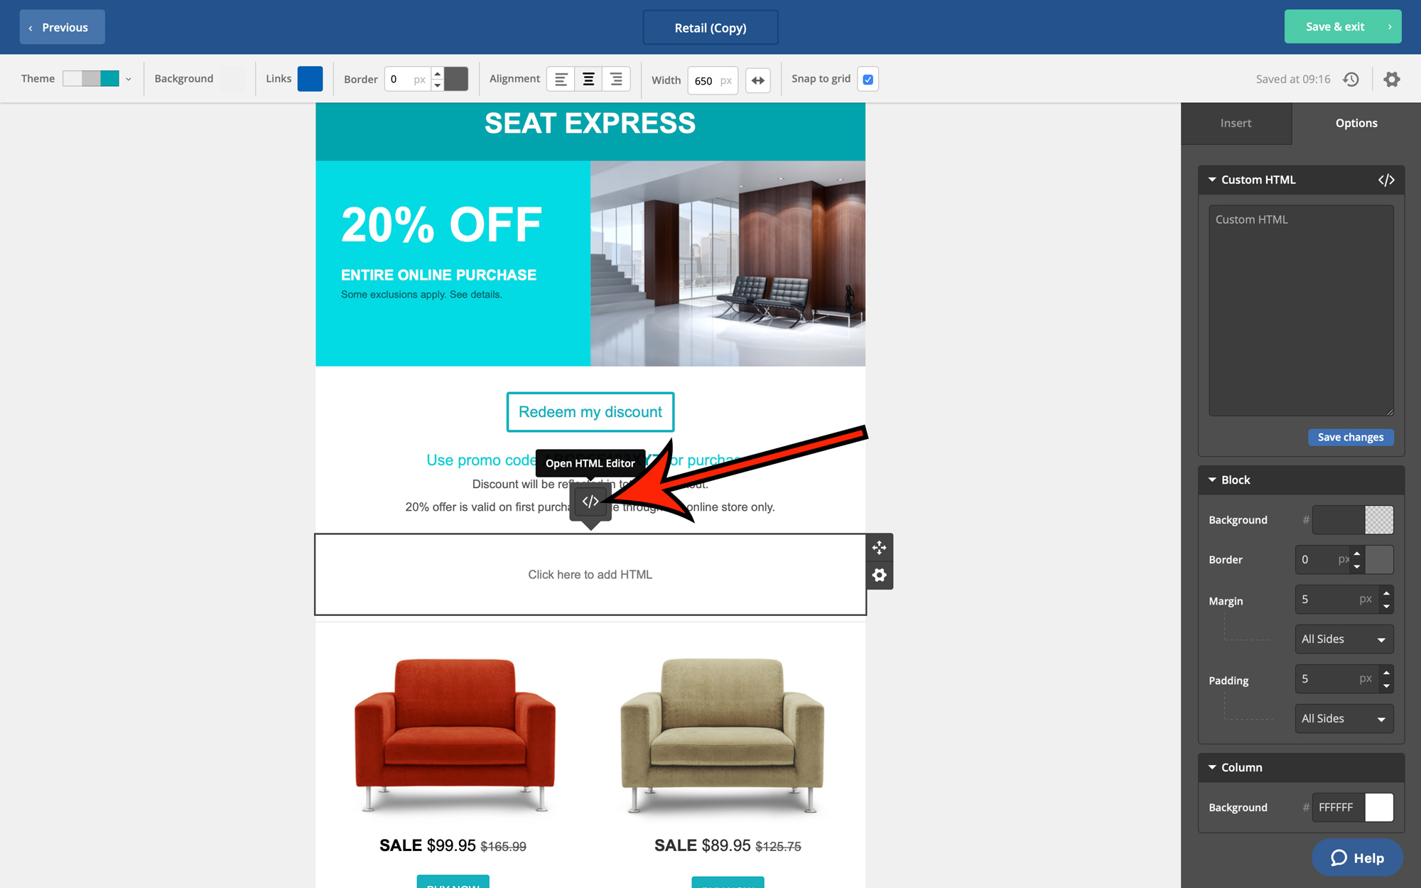Viewport: 1421px width, 888px height.
Task: Switch to the Options tab
Action: (1356, 123)
